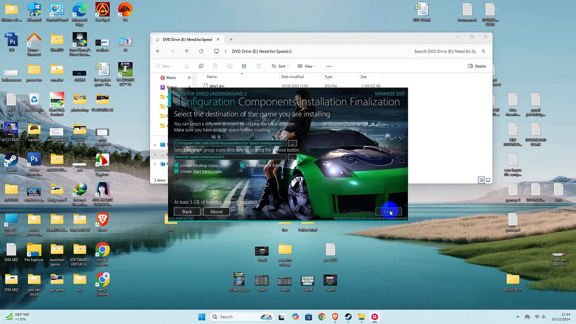This screenshot has height=324, width=576.
Task: Open the Sort dropdown in File Explorer
Action: 280,66
